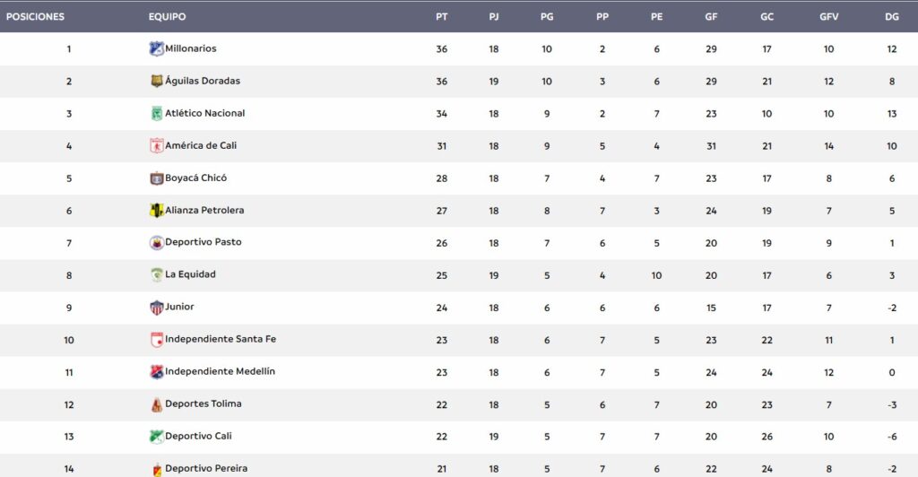Click the Junior team crest icon
Image resolution: width=918 pixels, height=477 pixels.
click(x=157, y=307)
